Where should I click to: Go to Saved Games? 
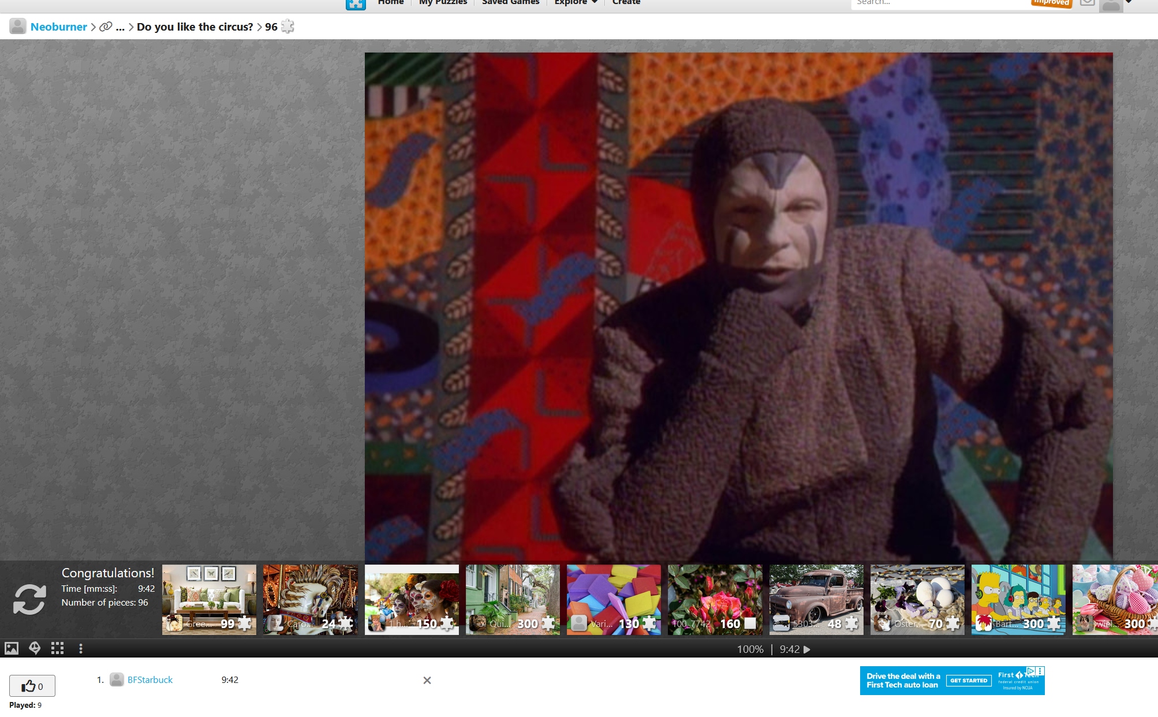pyautogui.click(x=510, y=2)
